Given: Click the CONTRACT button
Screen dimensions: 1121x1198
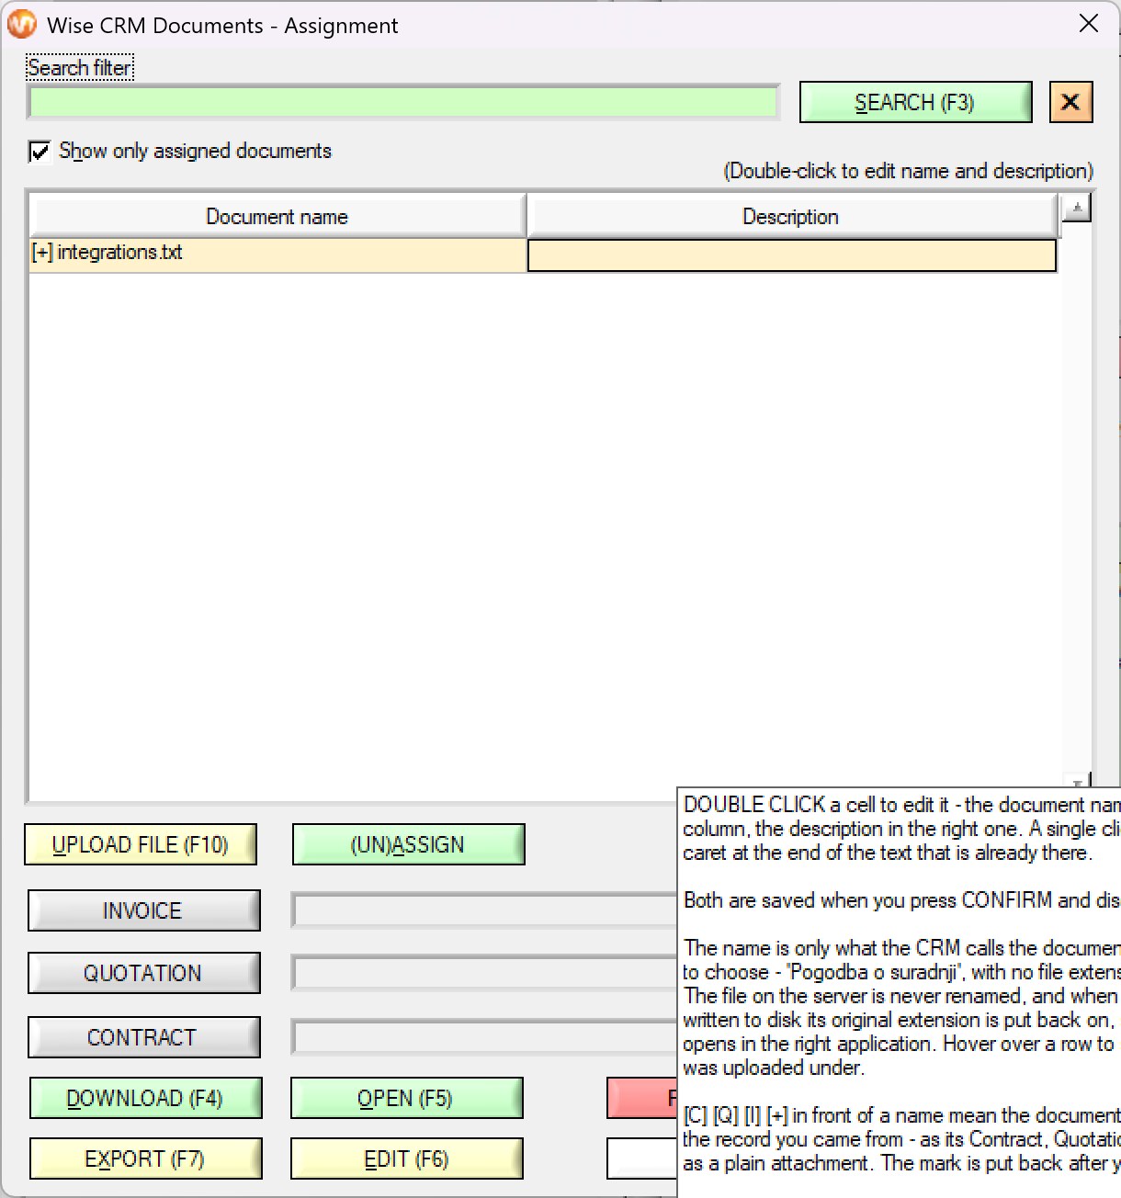Looking at the screenshot, I should pyautogui.click(x=143, y=1037).
